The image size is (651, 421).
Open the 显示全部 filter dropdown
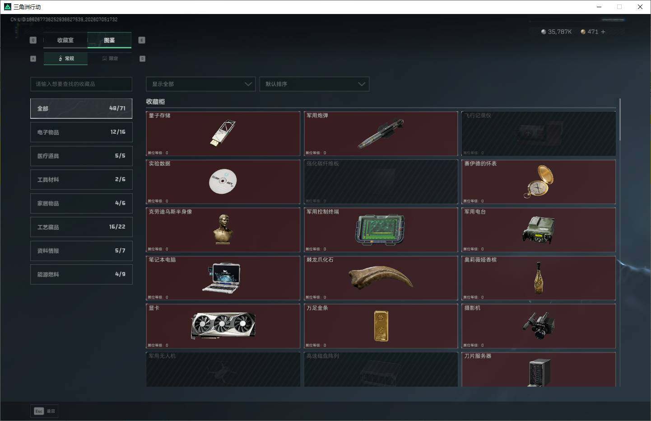[x=201, y=84]
